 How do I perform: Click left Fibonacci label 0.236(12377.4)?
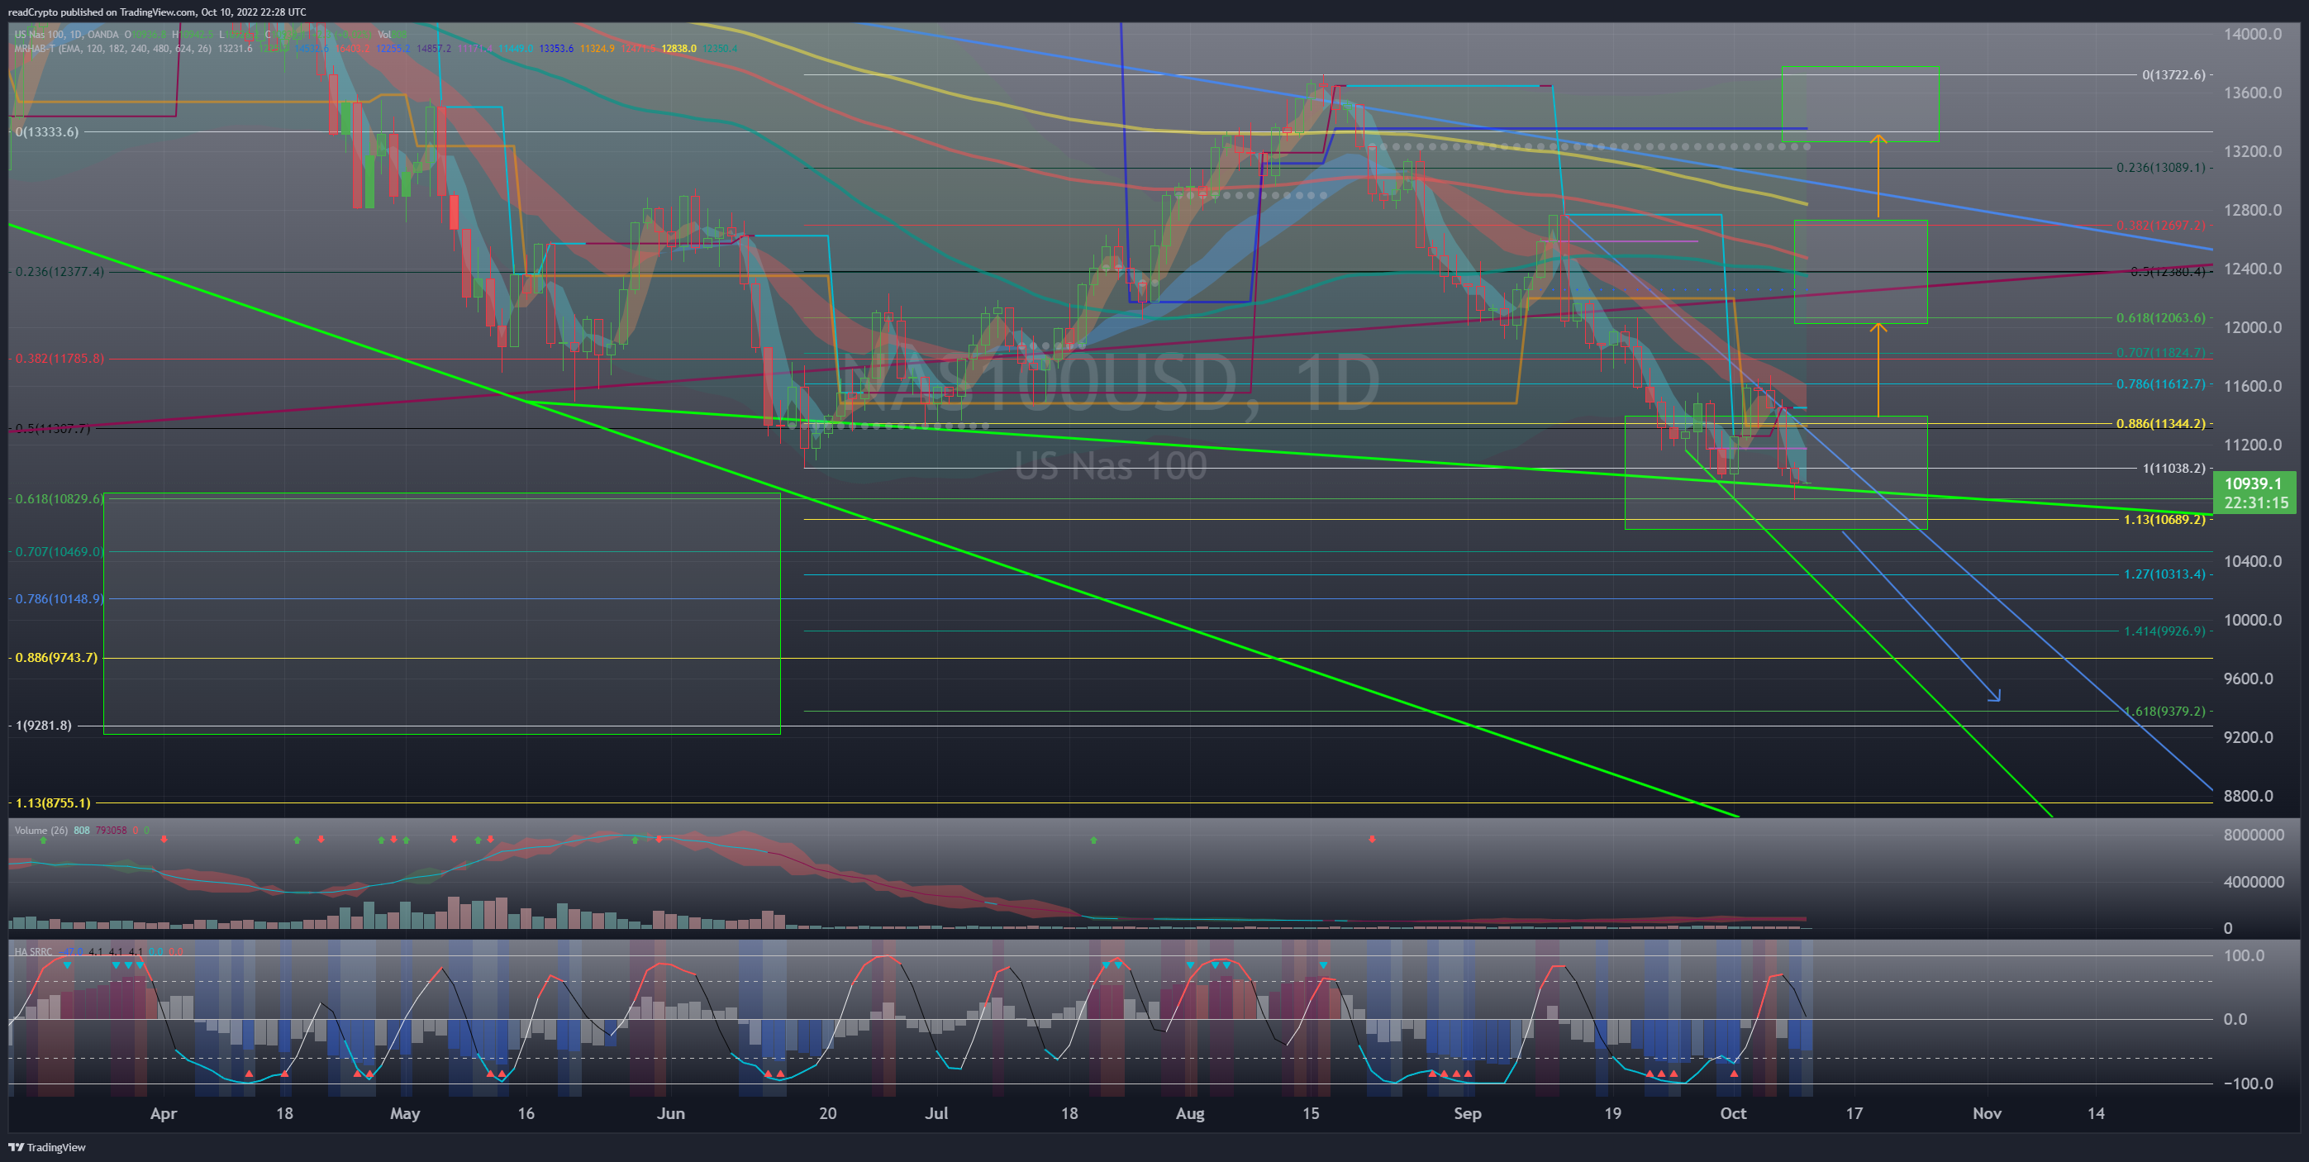[60, 272]
